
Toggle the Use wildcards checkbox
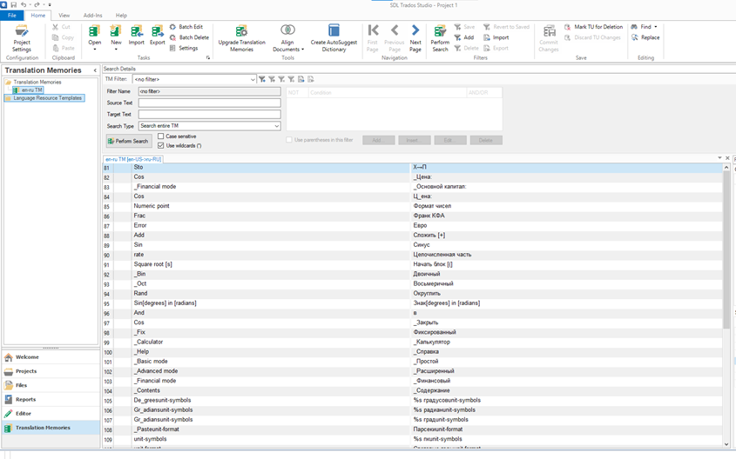click(161, 145)
